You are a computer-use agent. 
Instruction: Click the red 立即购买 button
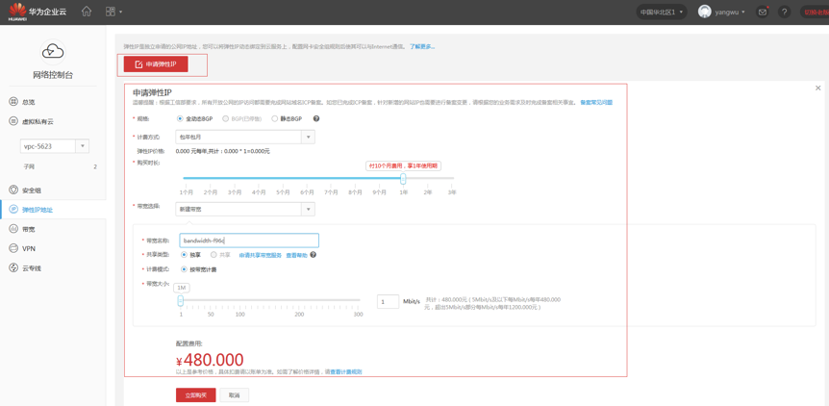click(195, 395)
